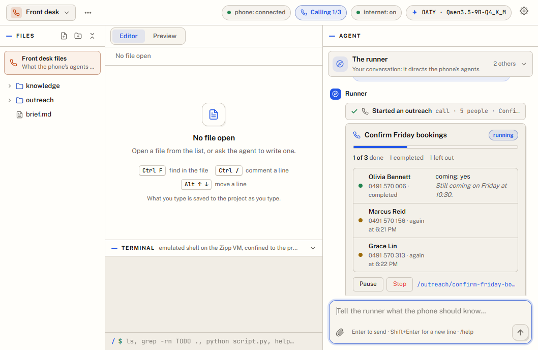Image resolution: width=538 pixels, height=350 pixels.
Task: Click the running status badge
Action: [503, 135]
